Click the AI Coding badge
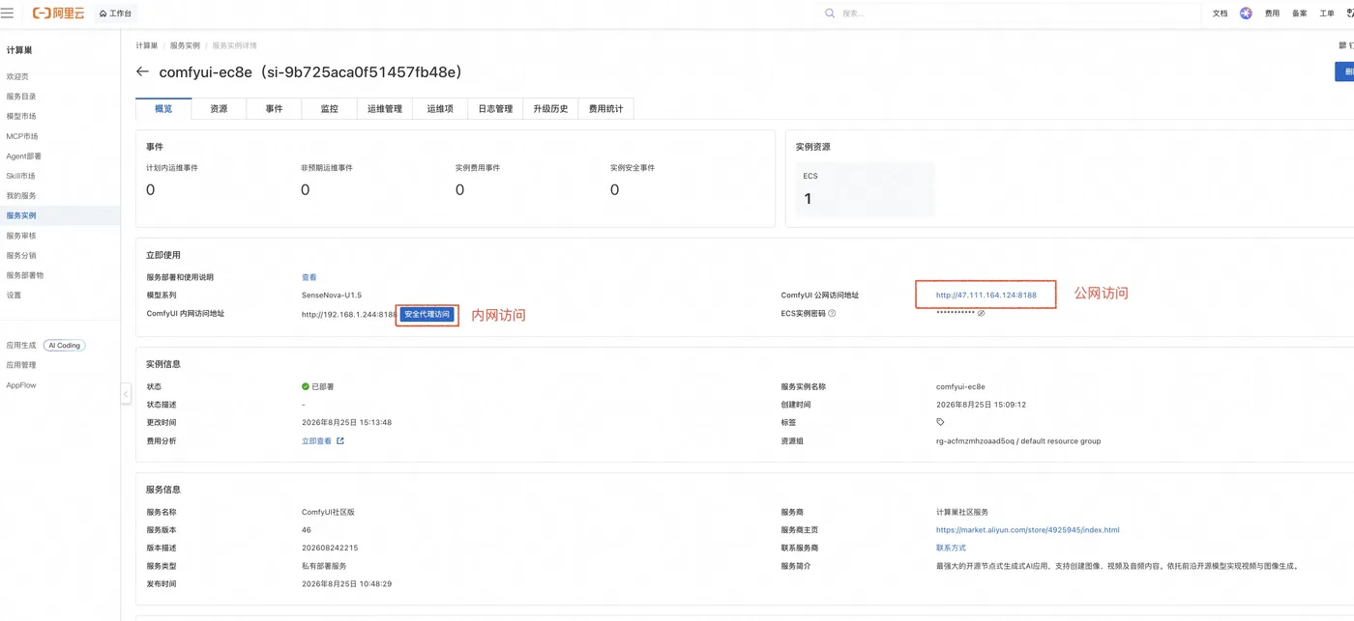 coord(65,345)
